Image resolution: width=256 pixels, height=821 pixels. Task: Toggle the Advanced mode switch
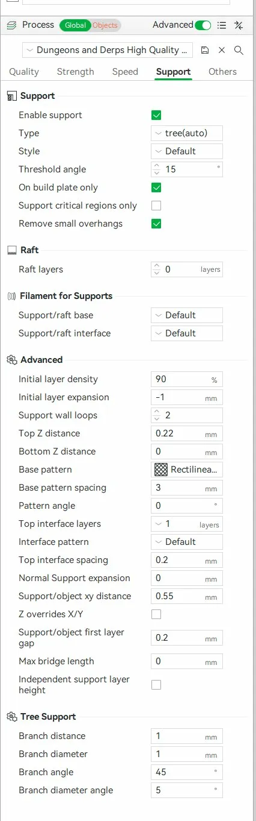point(204,25)
